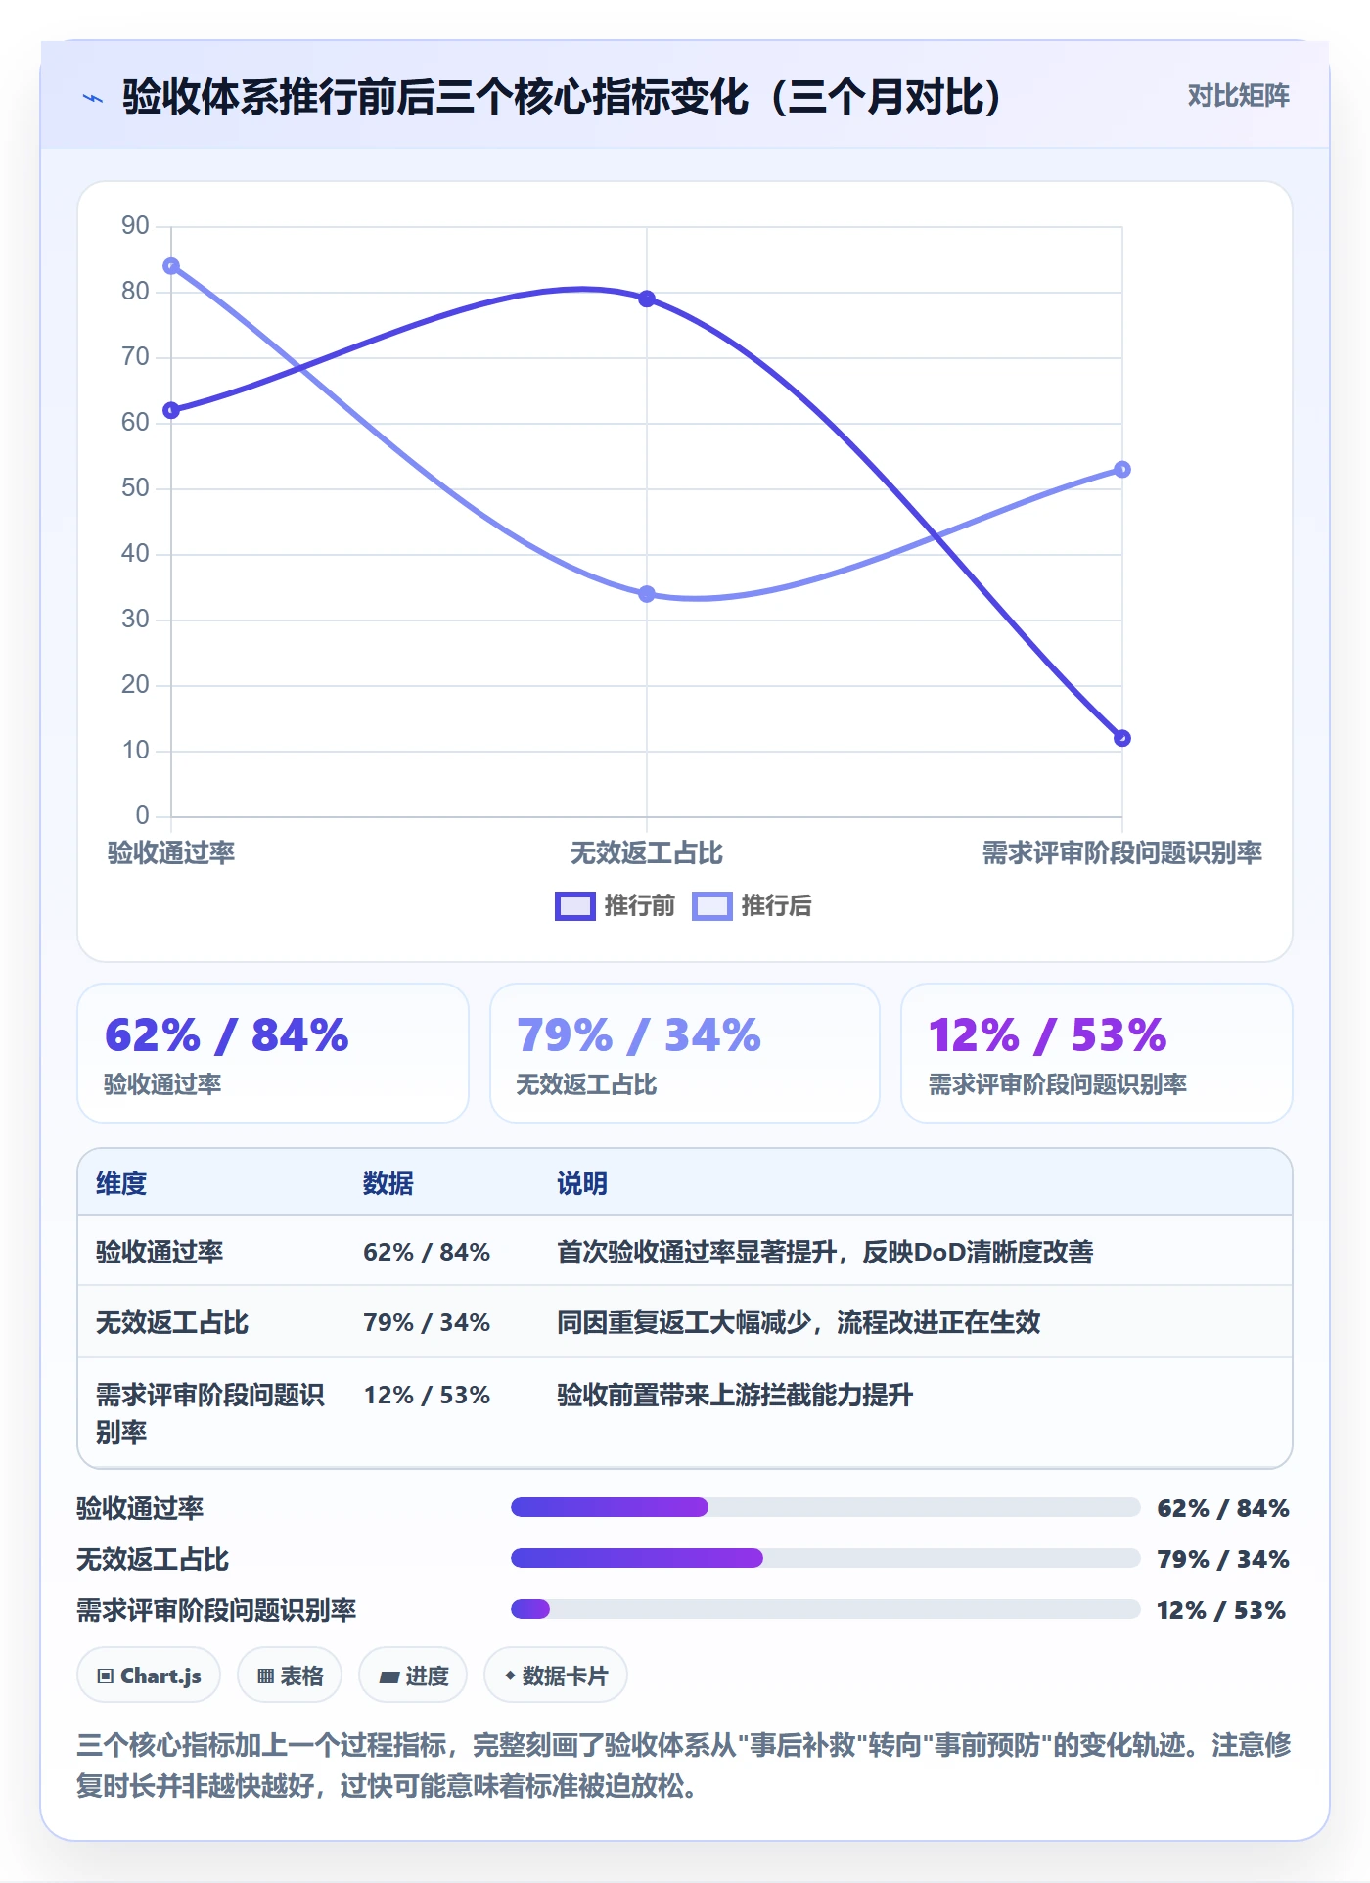Click 79% / 34% cell in table
Screen dimensions: 1370x1883
(x=427, y=1322)
